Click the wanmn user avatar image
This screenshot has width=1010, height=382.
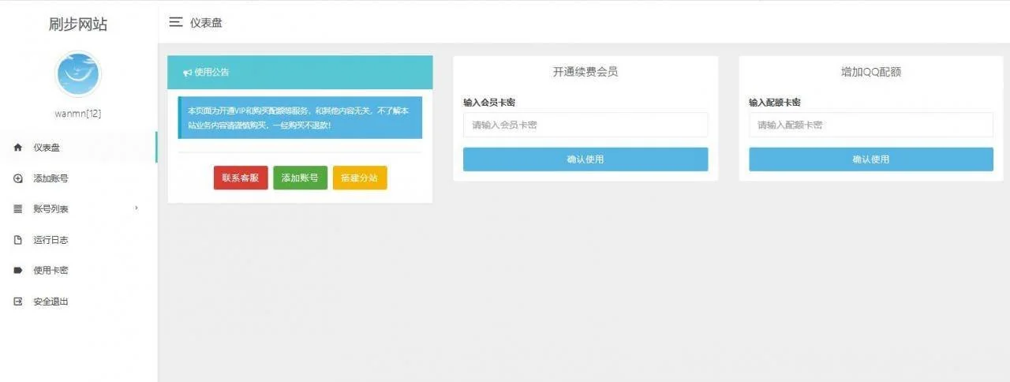pyautogui.click(x=78, y=74)
